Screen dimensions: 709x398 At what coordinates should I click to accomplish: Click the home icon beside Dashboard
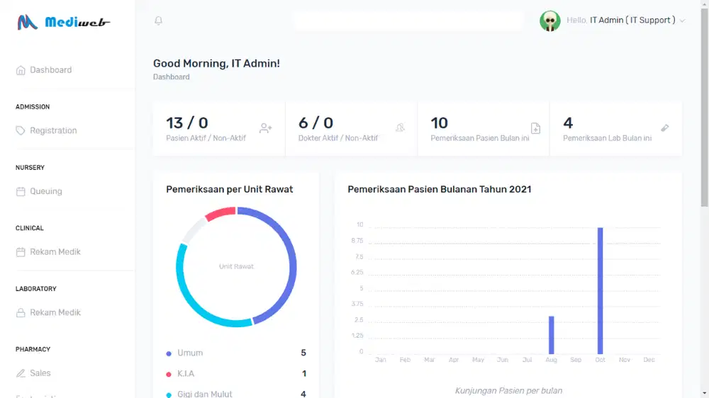click(x=21, y=70)
